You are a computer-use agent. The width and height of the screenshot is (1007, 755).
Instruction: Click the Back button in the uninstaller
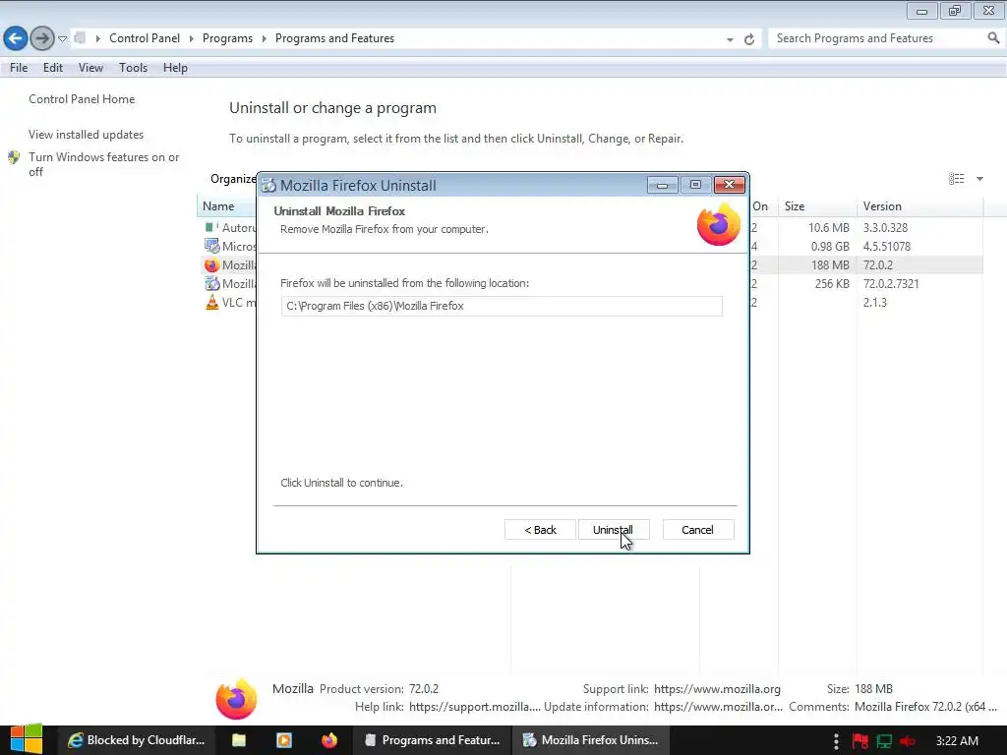tap(540, 530)
